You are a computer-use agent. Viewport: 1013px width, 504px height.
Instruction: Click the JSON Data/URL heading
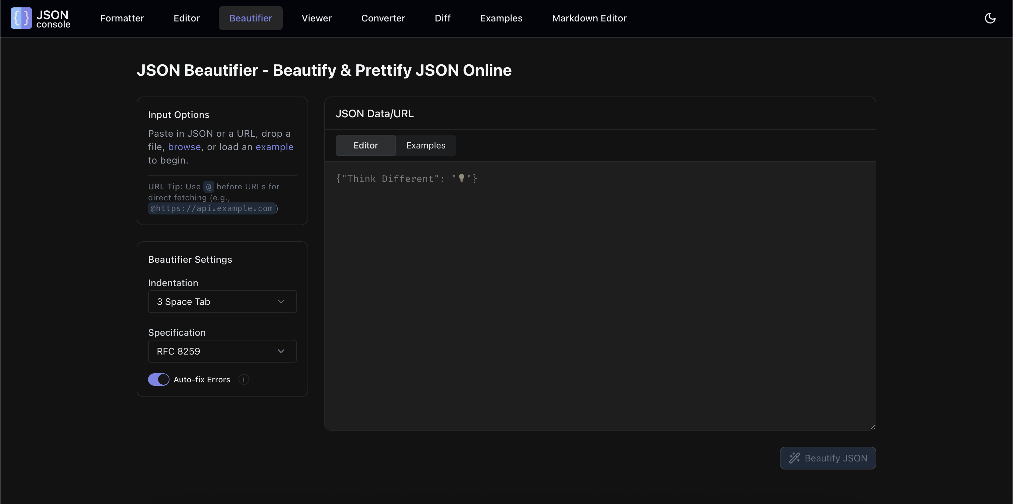(375, 114)
